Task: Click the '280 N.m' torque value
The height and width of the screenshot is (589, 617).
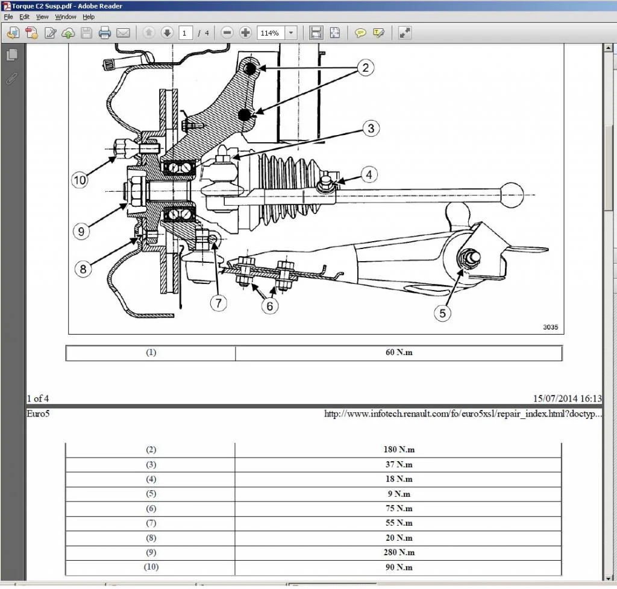Action: click(399, 552)
